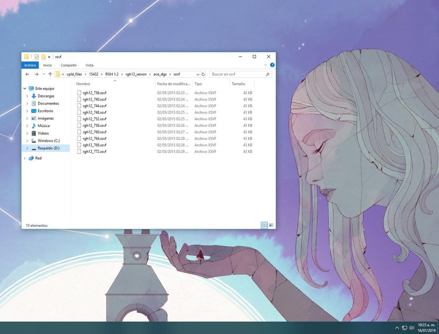
Task: Click the magnifier search icon
Action: coord(268,74)
